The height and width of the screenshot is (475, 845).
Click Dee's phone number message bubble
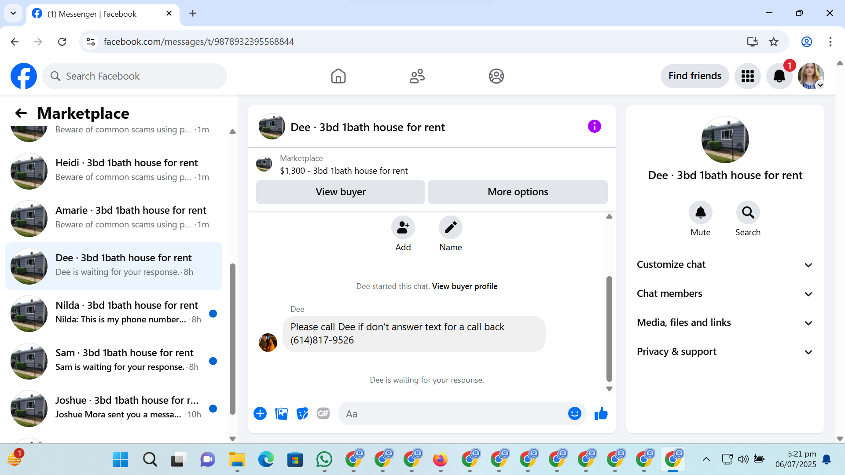point(414,334)
